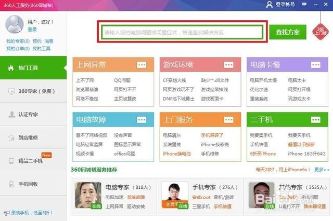Click the 登录 link under greeting
This screenshot has height=221, width=333.
coord(32,30)
